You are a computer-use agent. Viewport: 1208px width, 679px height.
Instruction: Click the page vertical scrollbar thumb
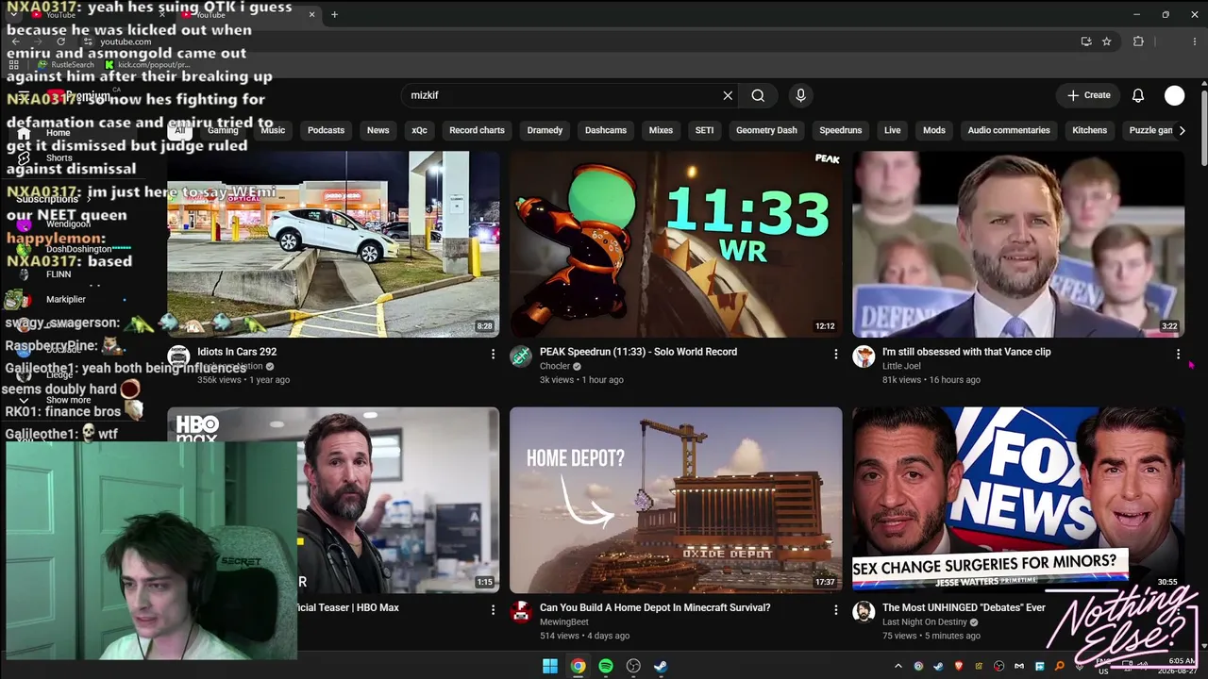point(1203,127)
